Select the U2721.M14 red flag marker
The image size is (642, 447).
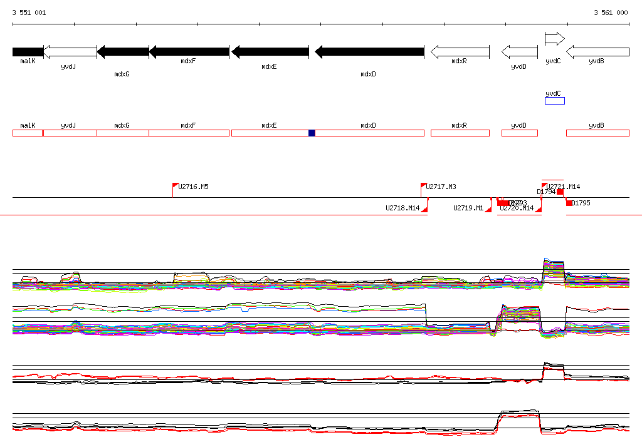544,186
